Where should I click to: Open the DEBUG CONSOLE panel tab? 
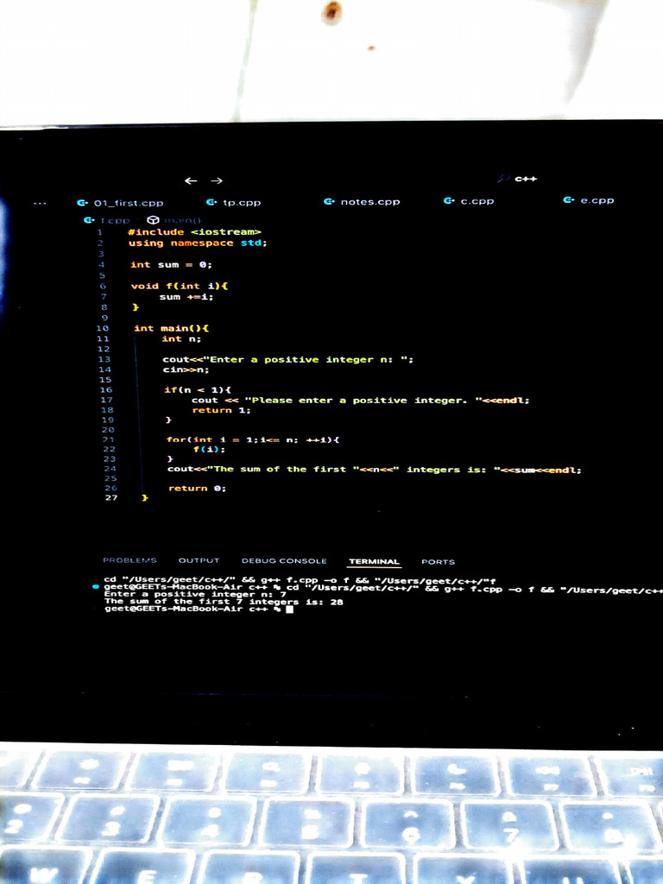coord(284,561)
